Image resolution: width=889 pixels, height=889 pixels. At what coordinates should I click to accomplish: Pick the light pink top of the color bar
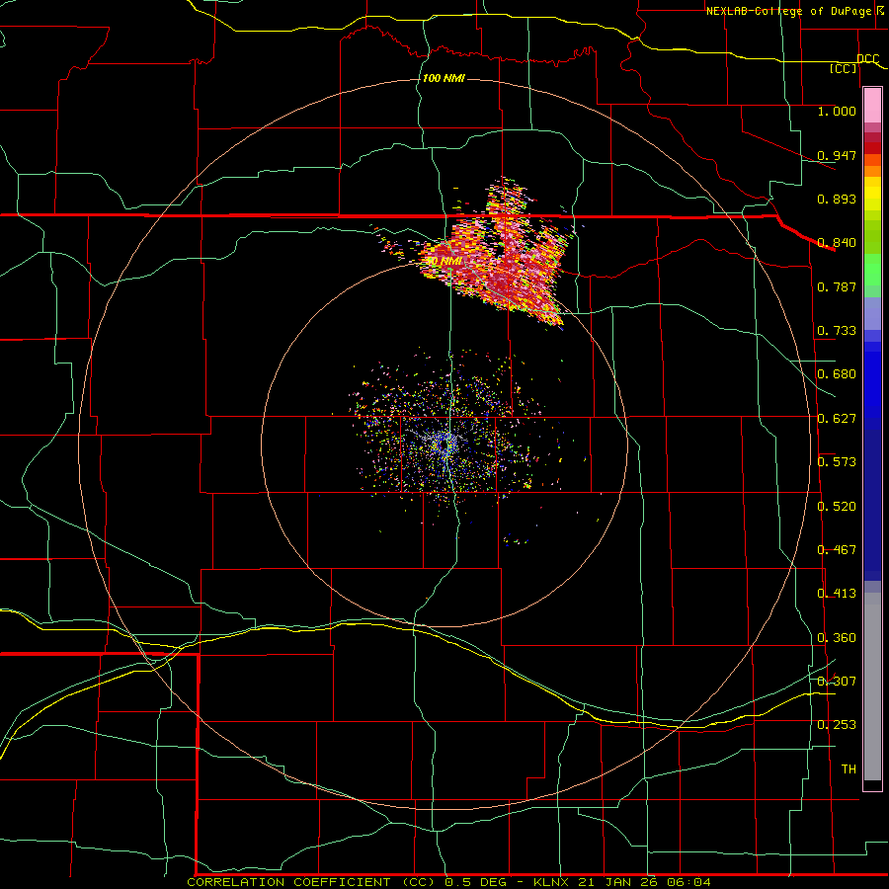click(872, 106)
